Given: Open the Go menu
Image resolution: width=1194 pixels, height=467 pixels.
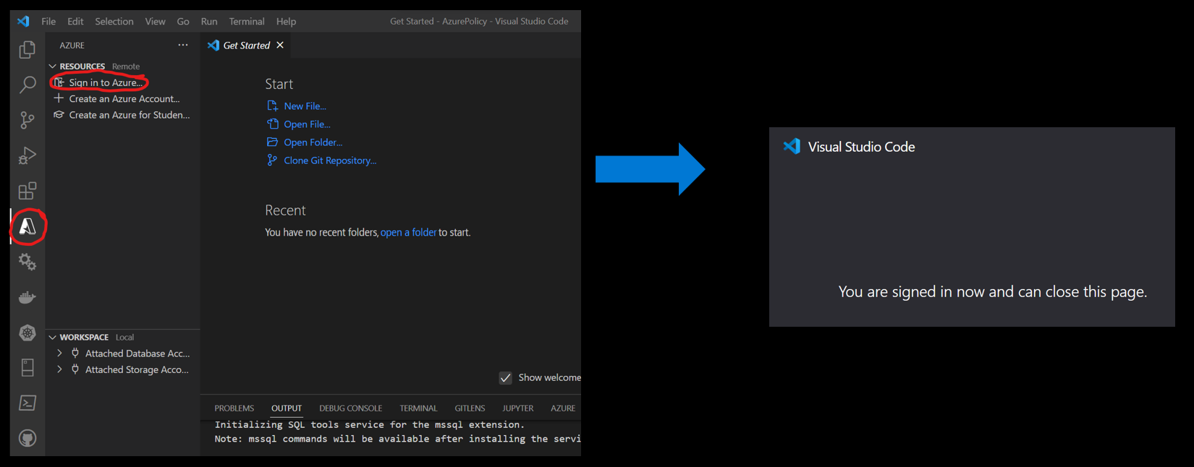Looking at the screenshot, I should (183, 21).
